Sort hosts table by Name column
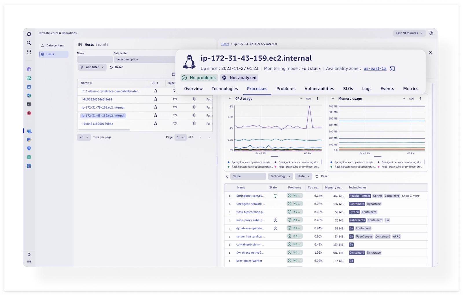This screenshot has width=463, height=295. pyautogui.click(x=86, y=83)
